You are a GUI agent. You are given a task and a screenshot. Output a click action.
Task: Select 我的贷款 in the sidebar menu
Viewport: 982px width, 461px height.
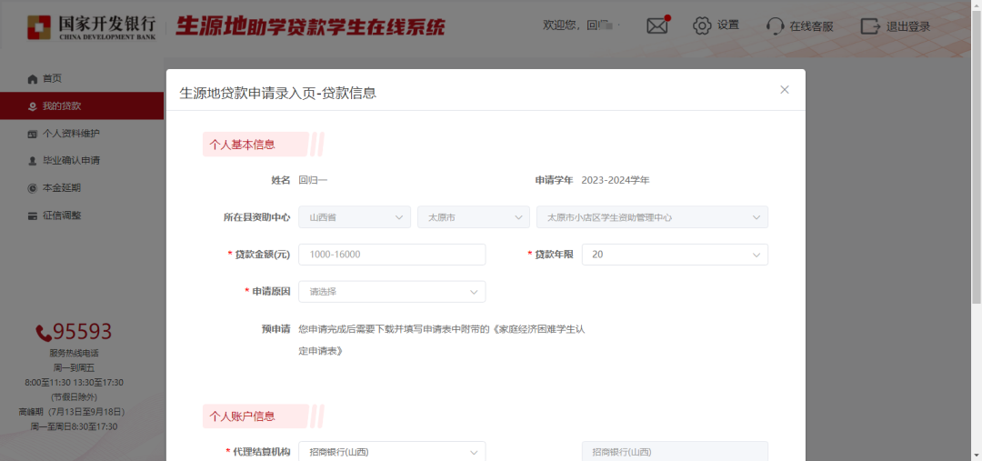click(x=62, y=106)
